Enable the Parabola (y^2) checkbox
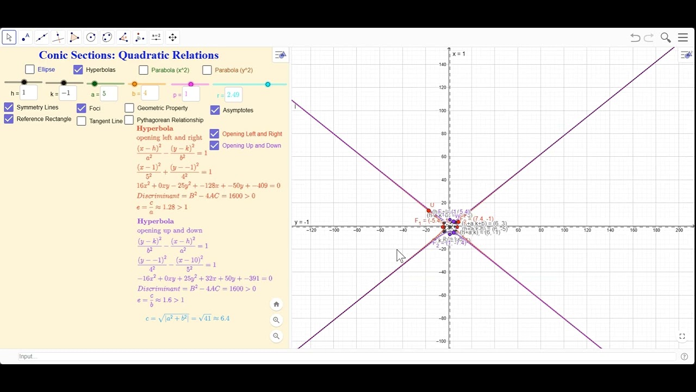 [x=207, y=70]
